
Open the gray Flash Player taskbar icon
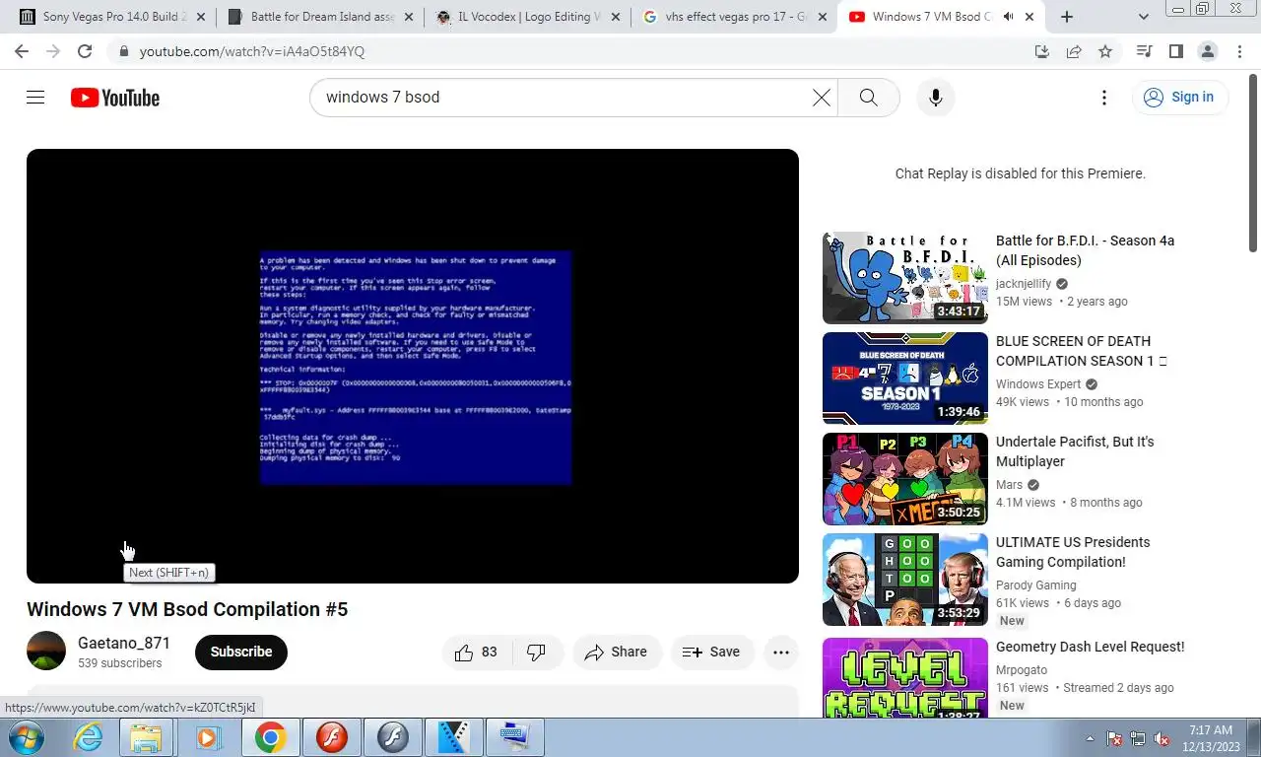click(392, 737)
